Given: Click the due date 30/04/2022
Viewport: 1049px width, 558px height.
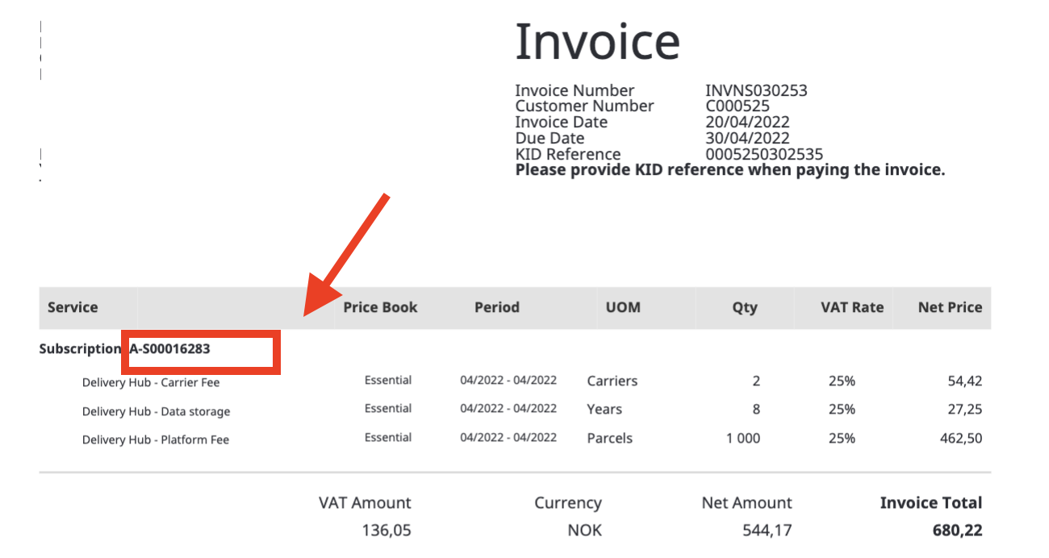Looking at the screenshot, I should pos(747,139).
